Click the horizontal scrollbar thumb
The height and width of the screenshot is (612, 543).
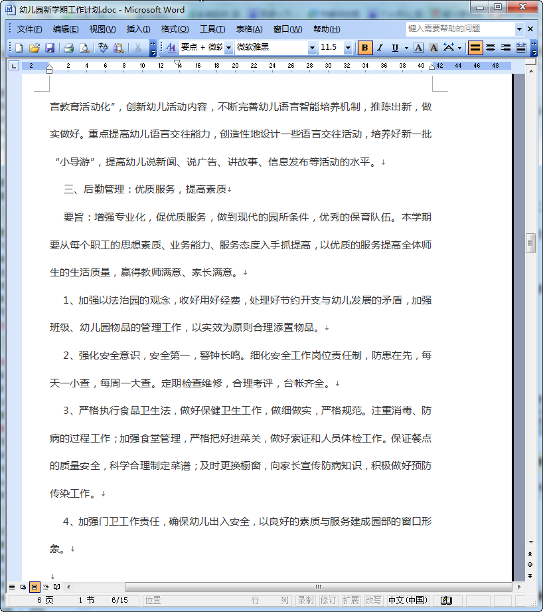[x=319, y=587]
